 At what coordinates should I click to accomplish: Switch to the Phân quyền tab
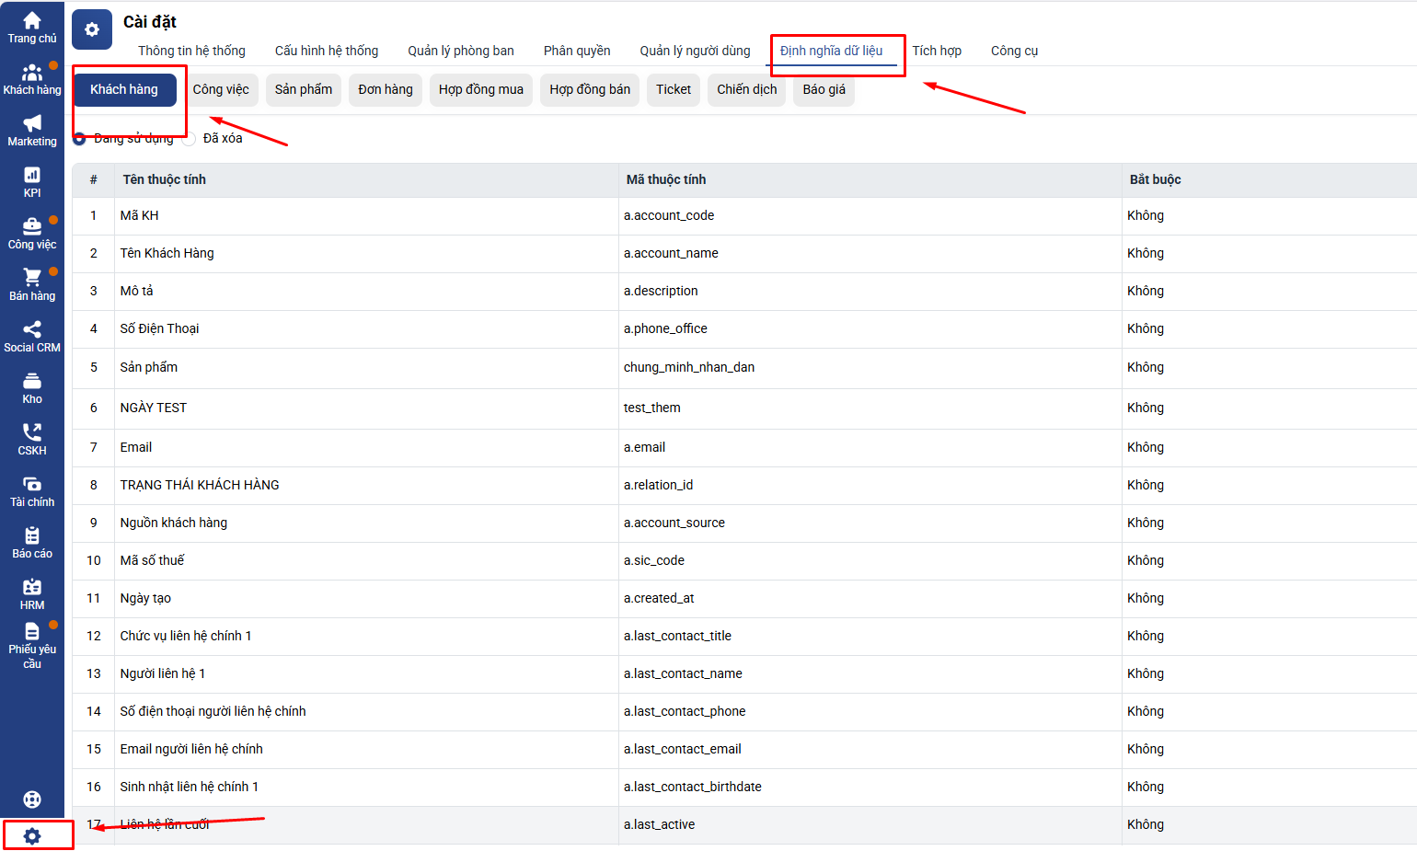point(577,51)
